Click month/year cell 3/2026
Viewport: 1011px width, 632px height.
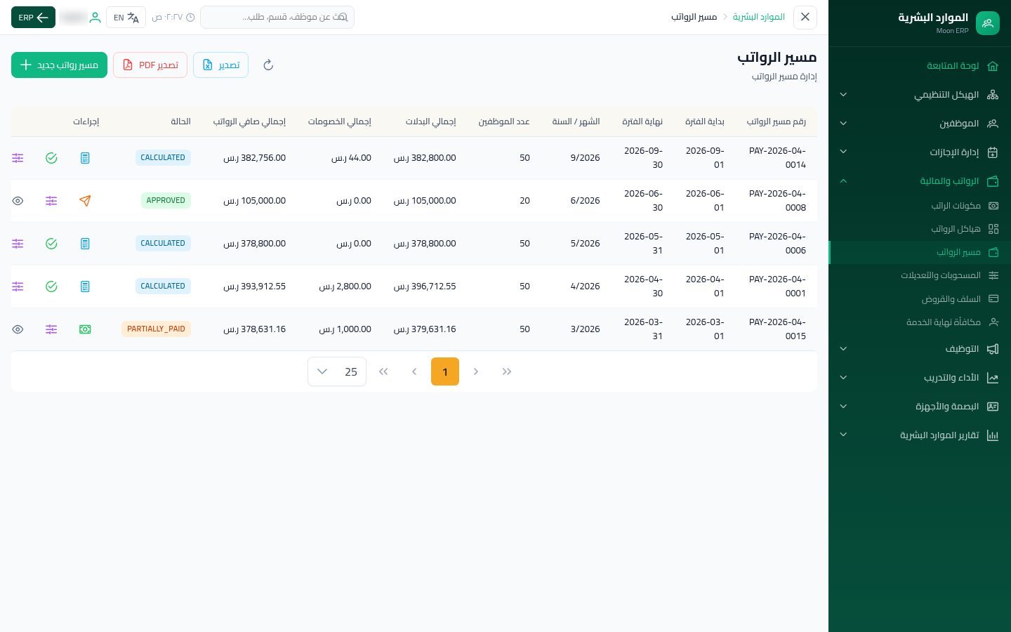pyautogui.click(x=586, y=329)
